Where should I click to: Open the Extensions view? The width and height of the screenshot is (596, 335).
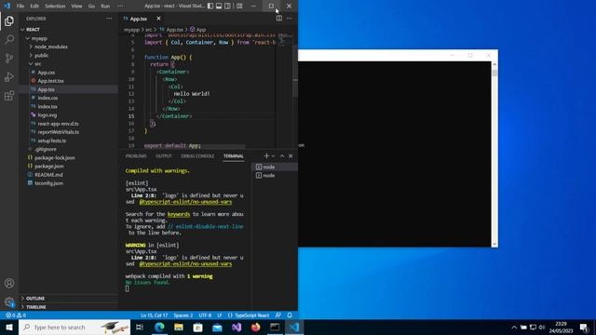pyautogui.click(x=9, y=95)
